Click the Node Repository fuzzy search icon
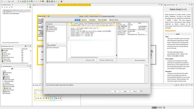The height and width of the screenshot is (109, 194). point(12,69)
